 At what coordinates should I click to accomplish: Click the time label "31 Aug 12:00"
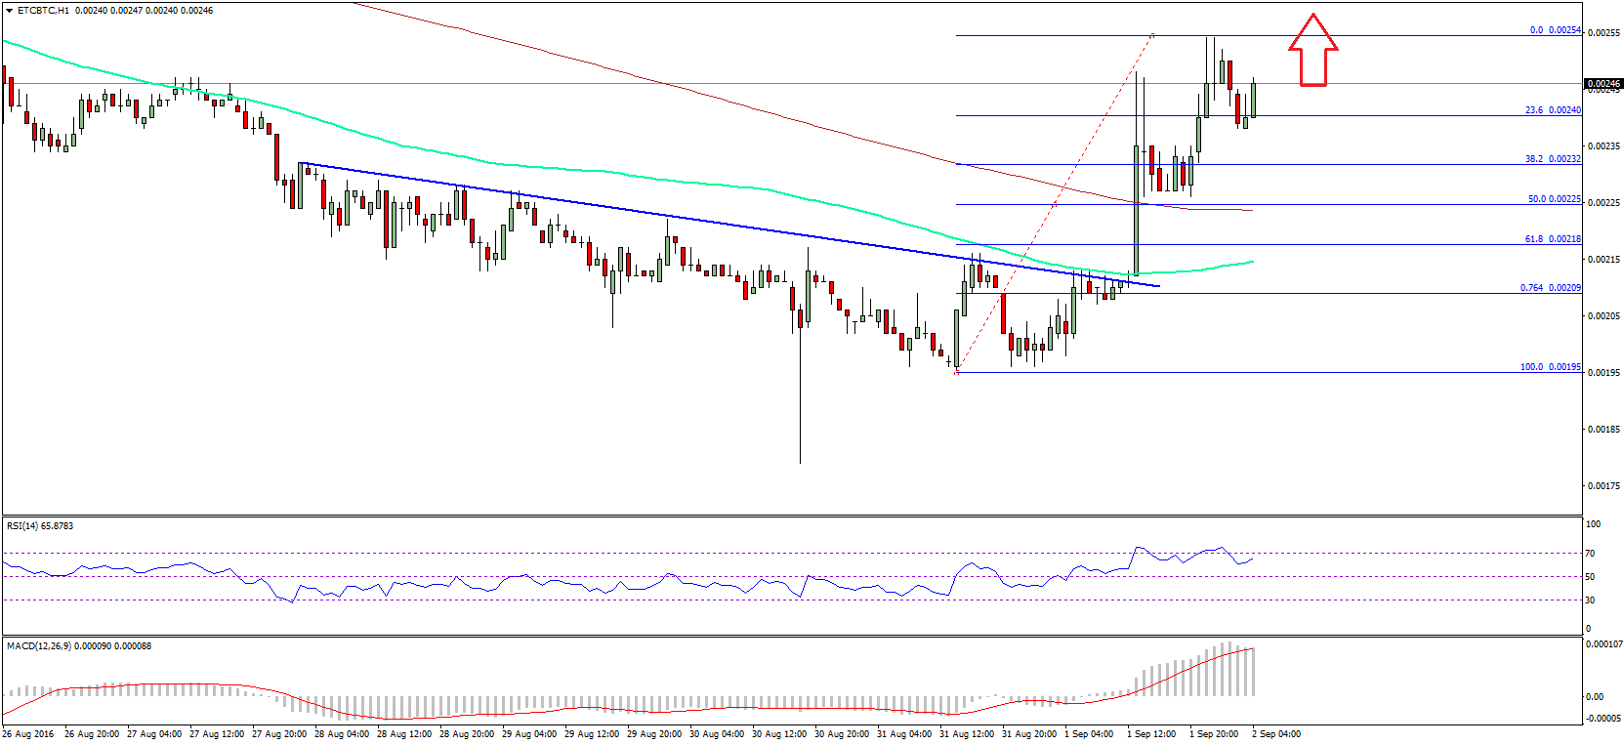coord(967,734)
